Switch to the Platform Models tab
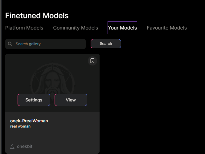Image resolution: width=205 pixels, height=154 pixels. click(x=24, y=28)
